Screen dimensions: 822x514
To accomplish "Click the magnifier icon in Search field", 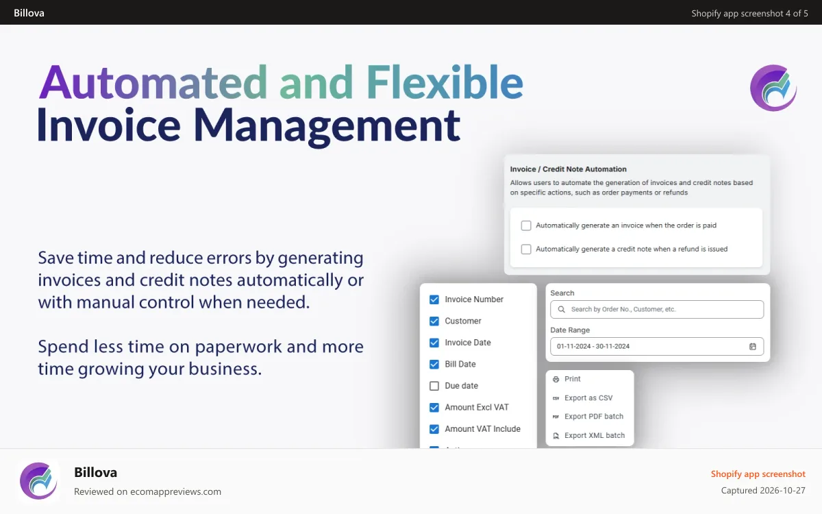I will pos(561,310).
